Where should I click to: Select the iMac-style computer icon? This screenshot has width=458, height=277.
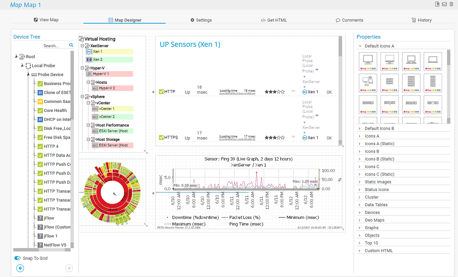click(x=390, y=61)
